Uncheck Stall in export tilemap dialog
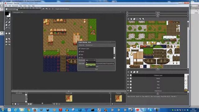 [80, 54]
